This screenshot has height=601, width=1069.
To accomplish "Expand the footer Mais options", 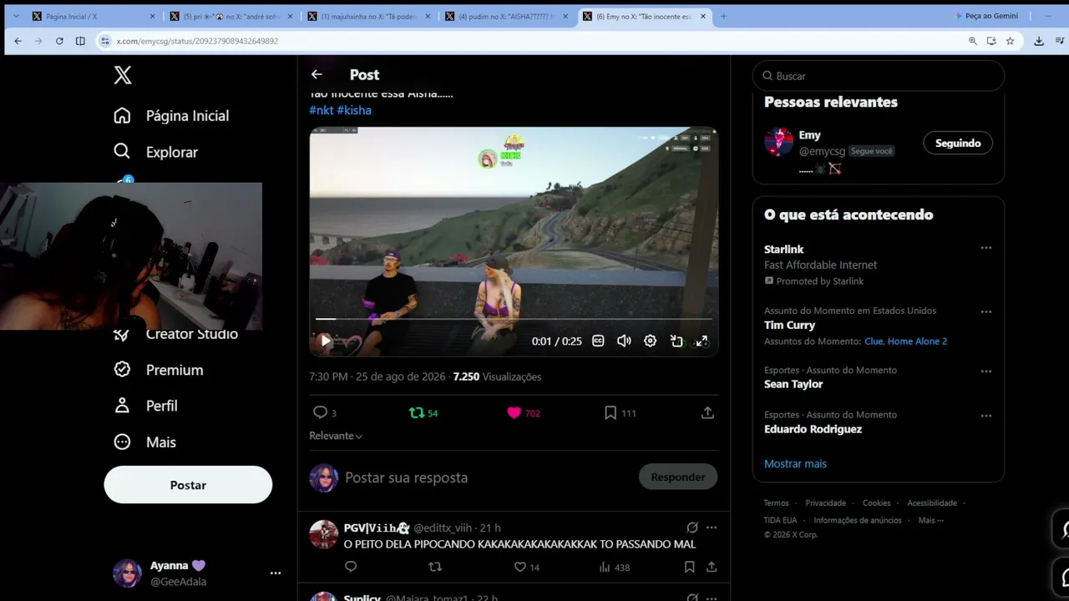I will [x=930, y=520].
